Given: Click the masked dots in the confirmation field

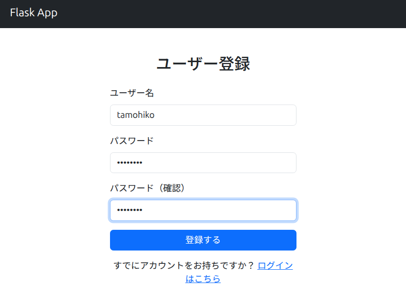Looking at the screenshot, I should click(129, 211).
